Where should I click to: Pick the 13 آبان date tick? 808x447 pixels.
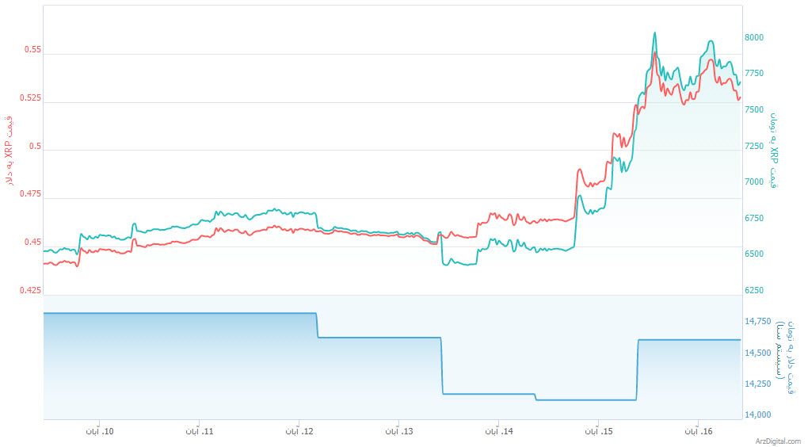(398, 432)
